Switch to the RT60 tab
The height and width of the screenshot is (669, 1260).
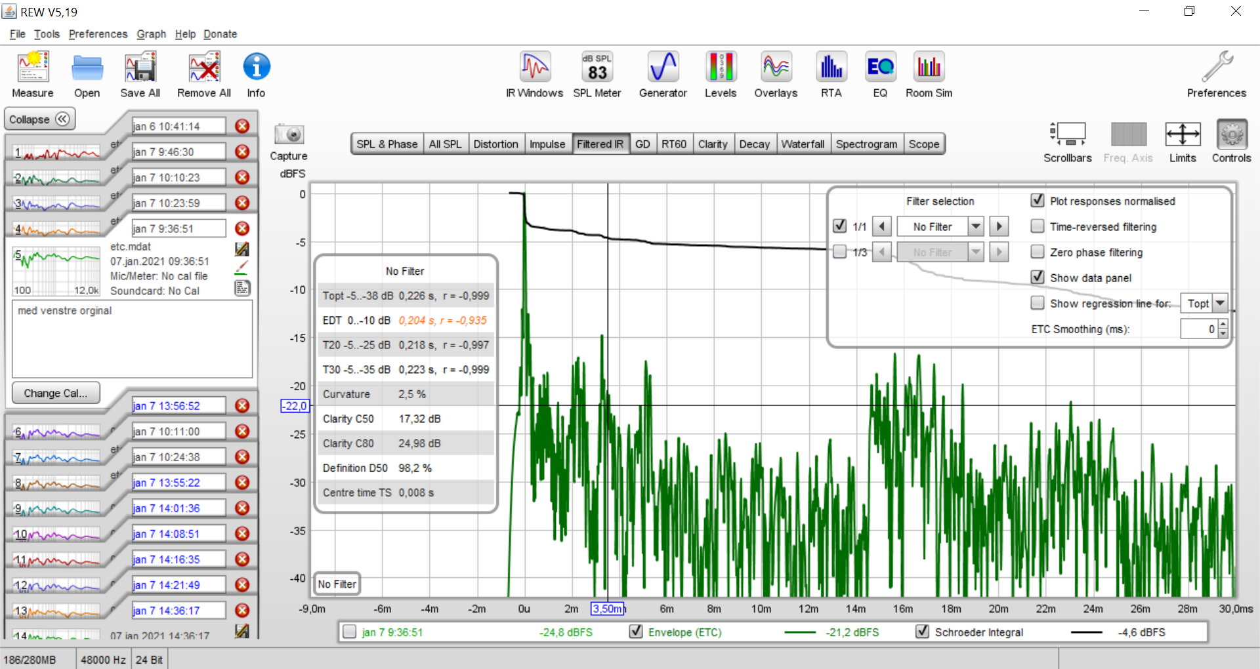674,144
